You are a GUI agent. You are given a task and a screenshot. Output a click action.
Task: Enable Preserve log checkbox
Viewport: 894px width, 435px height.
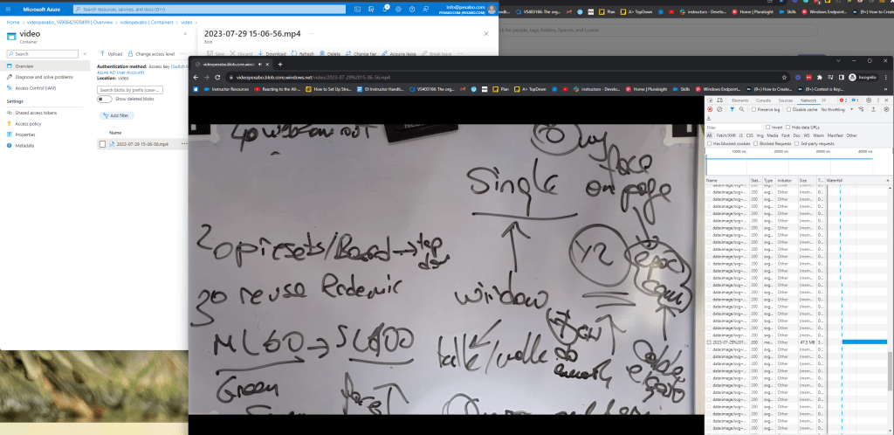753,109
